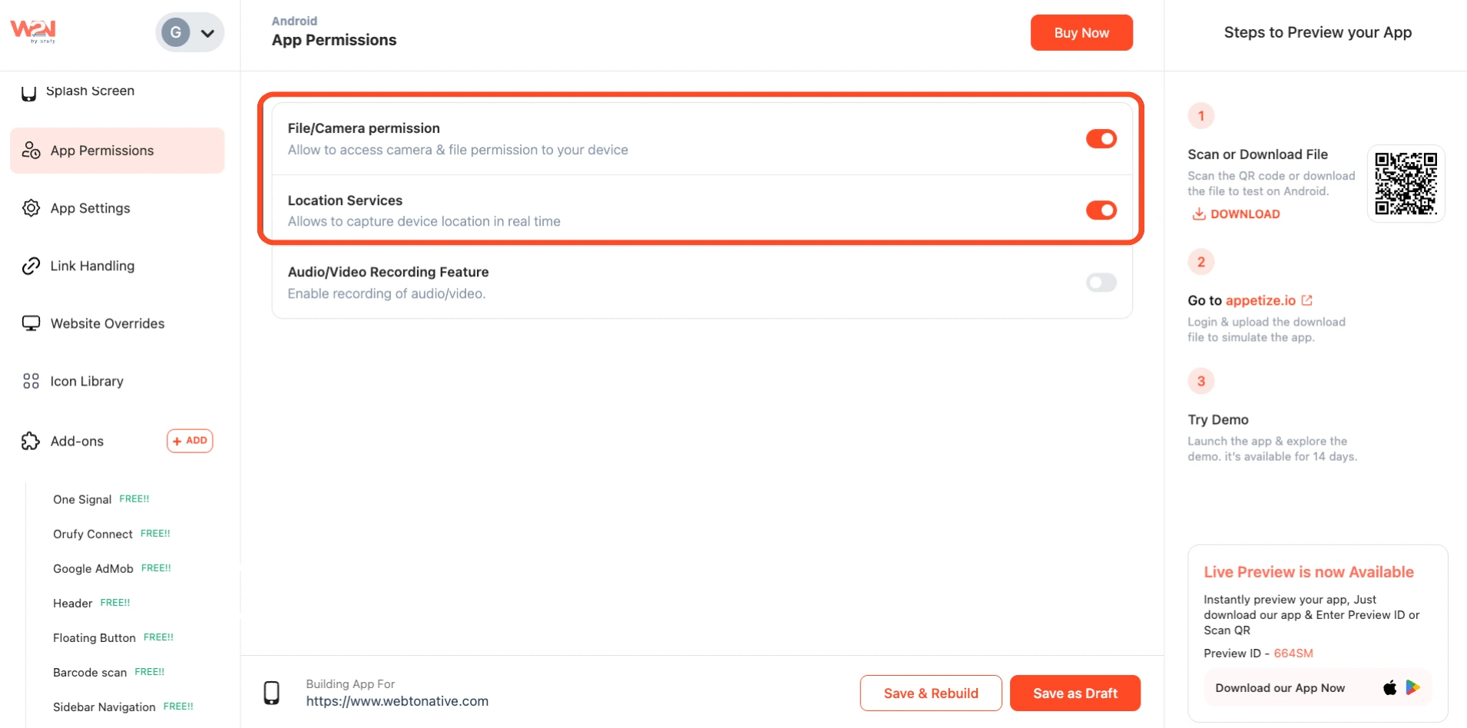The width and height of the screenshot is (1467, 728).
Task: Disable the File/Camera permission toggle
Action: coord(1101,139)
